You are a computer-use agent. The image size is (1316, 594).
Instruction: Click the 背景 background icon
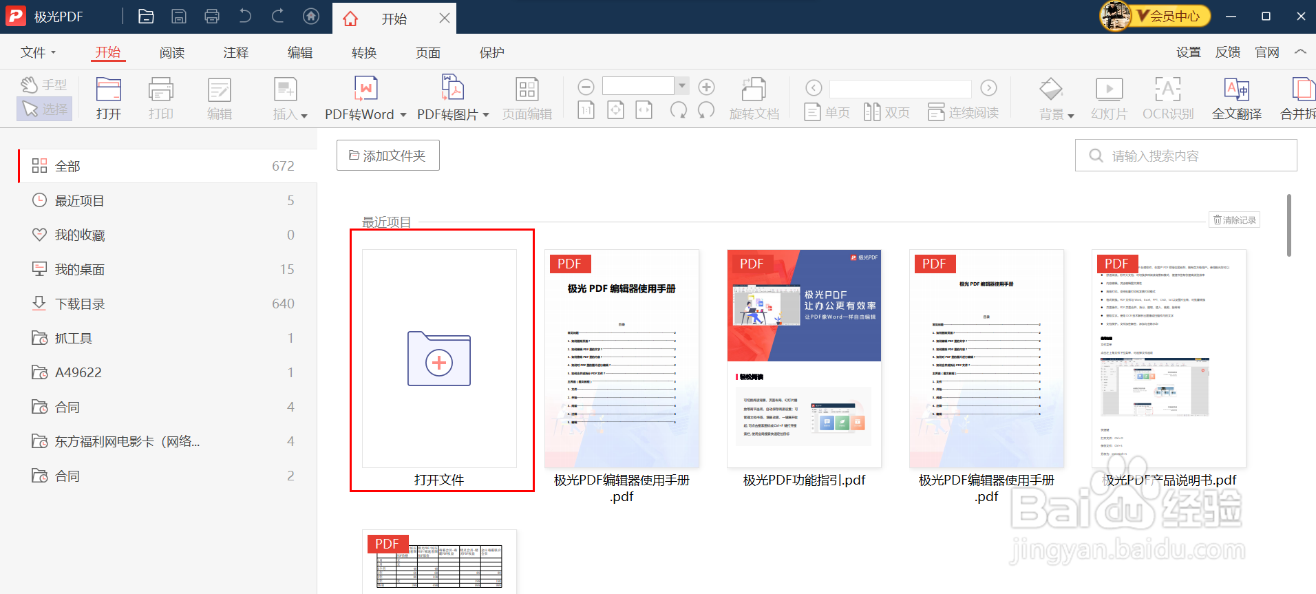(1051, 89)
